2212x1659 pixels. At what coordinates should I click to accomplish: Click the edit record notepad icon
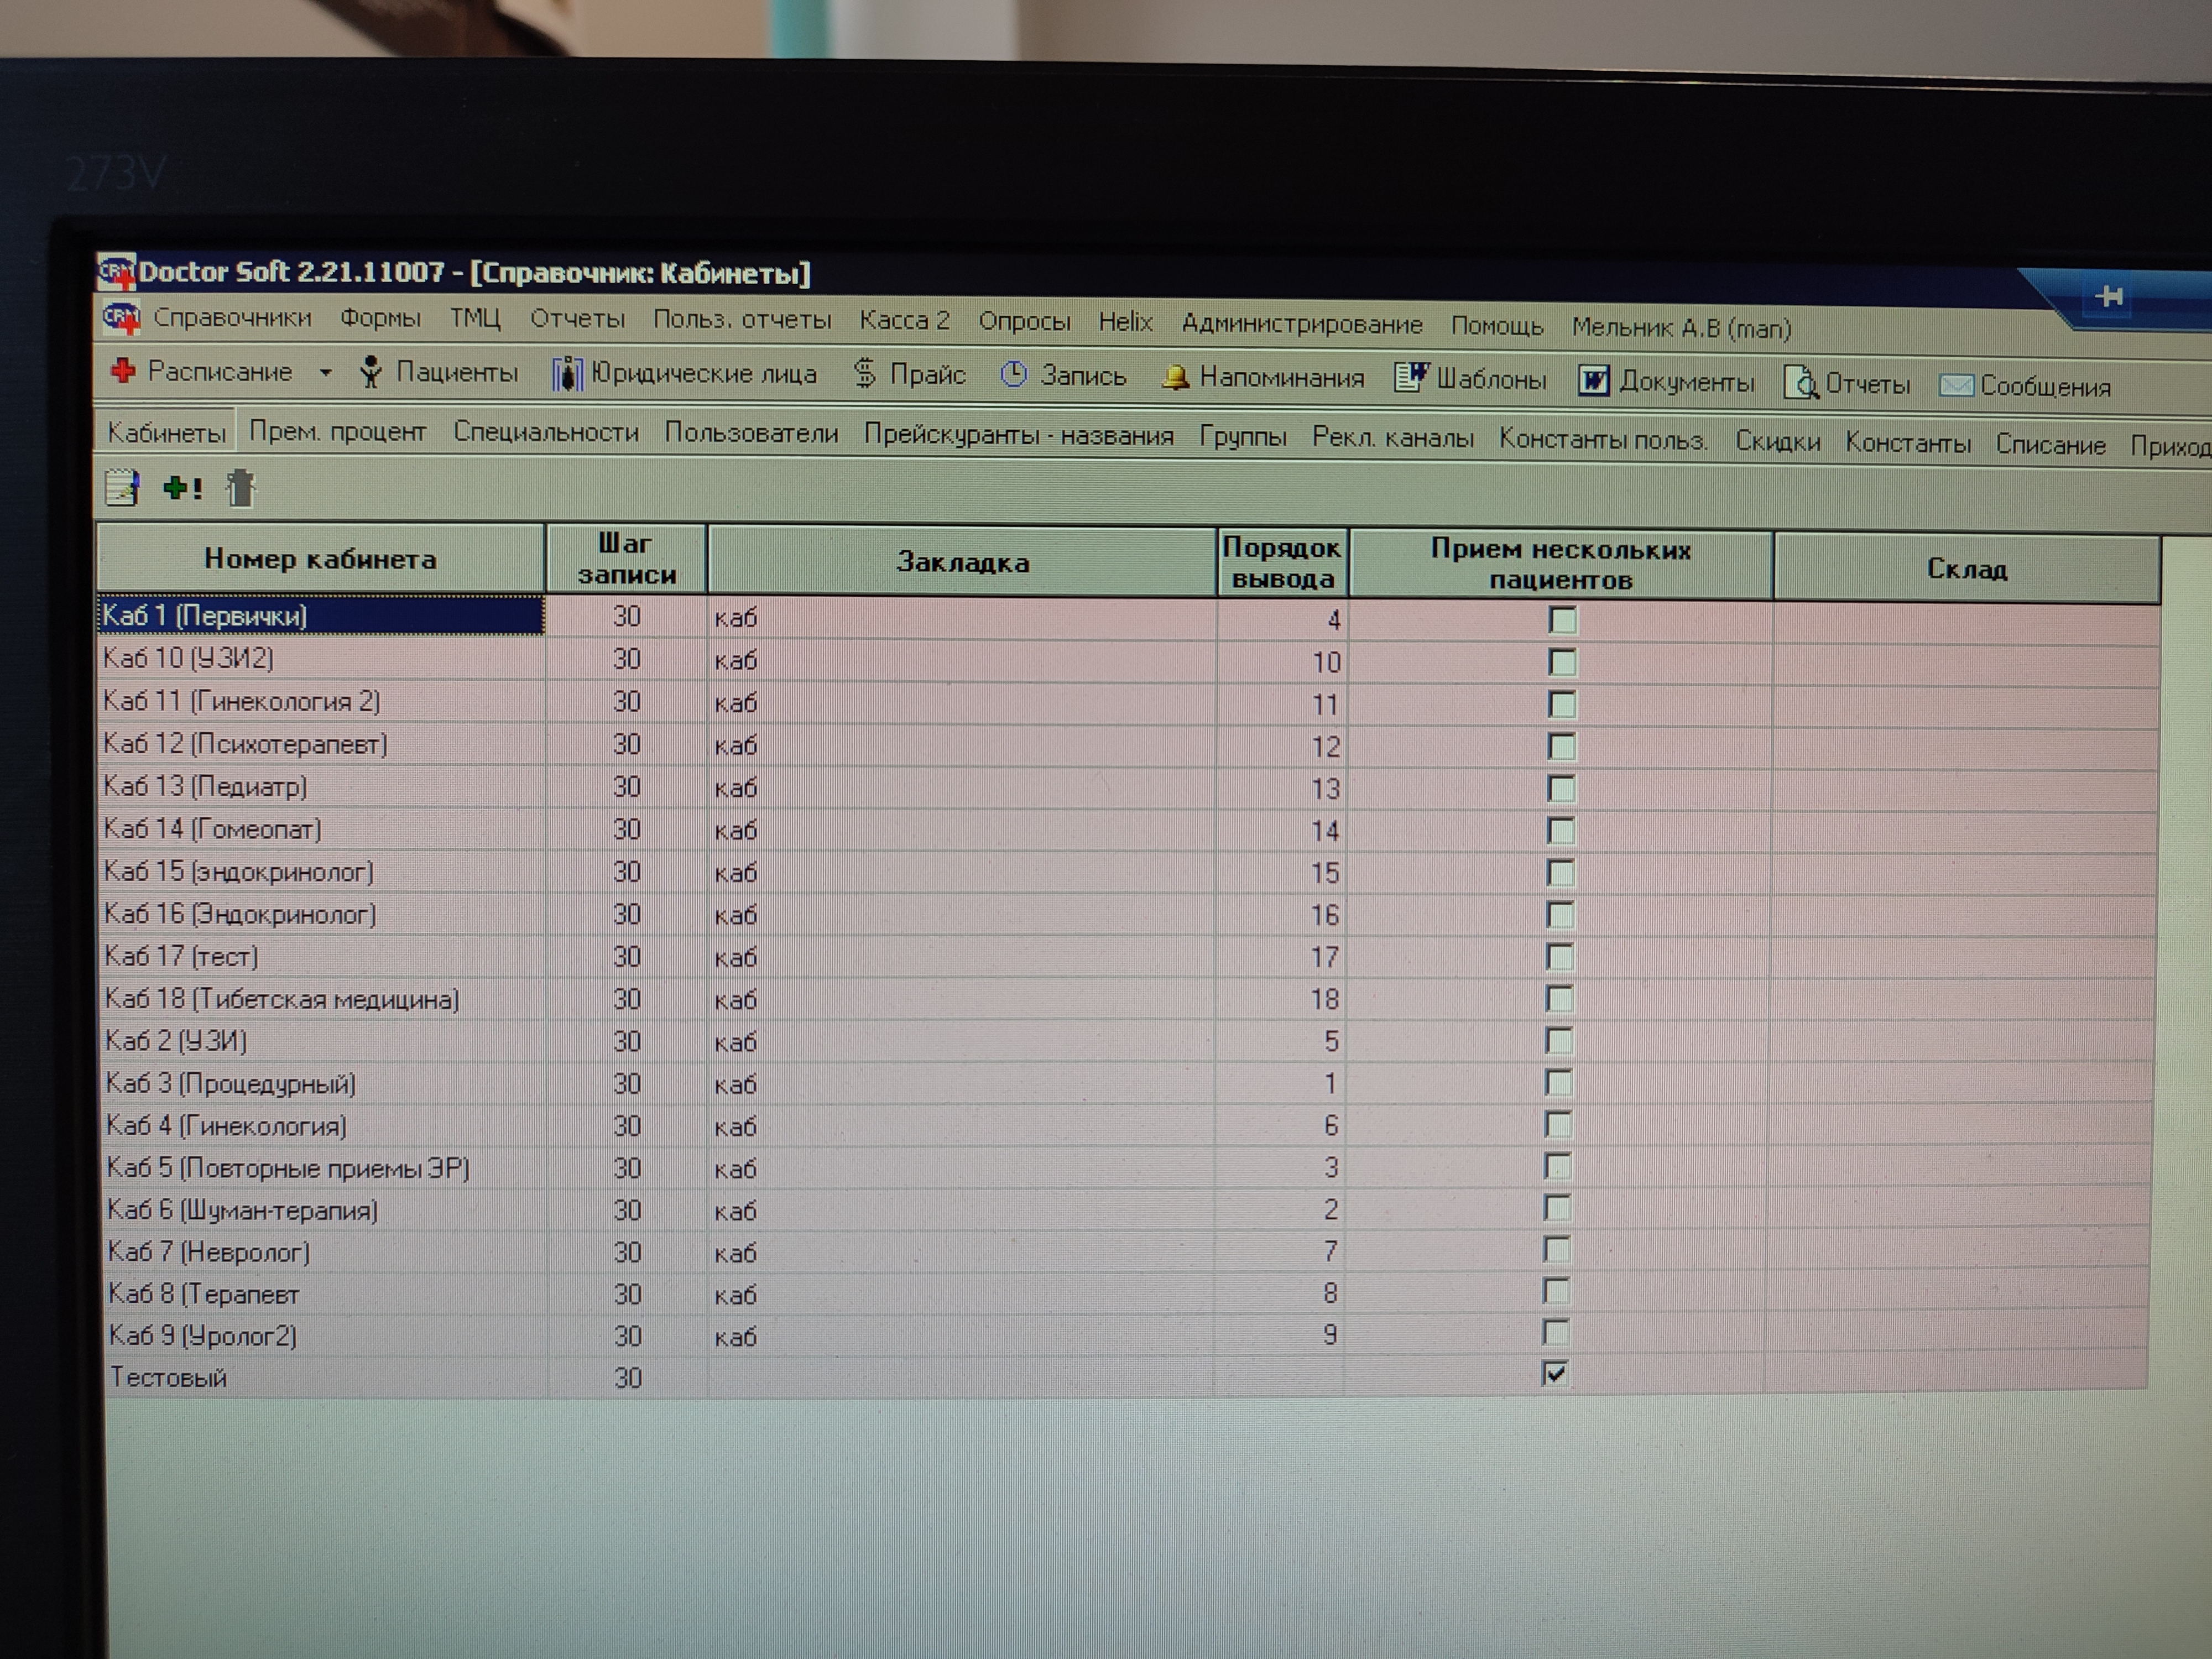(x=122, y=488)
